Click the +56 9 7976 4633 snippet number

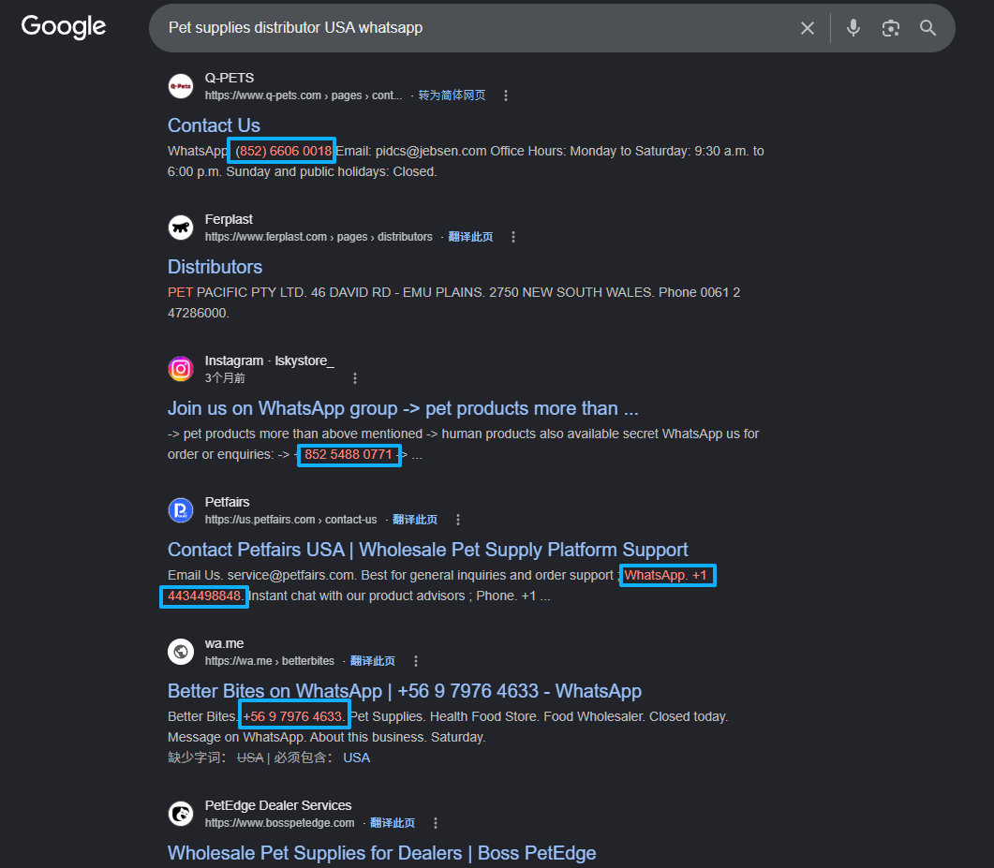click(x=293, y=716)
